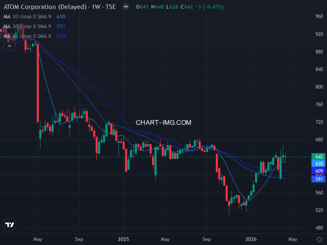Click the closing price C642 in header
This screenshot has height=245, width=327.
(x=186, y=7)
